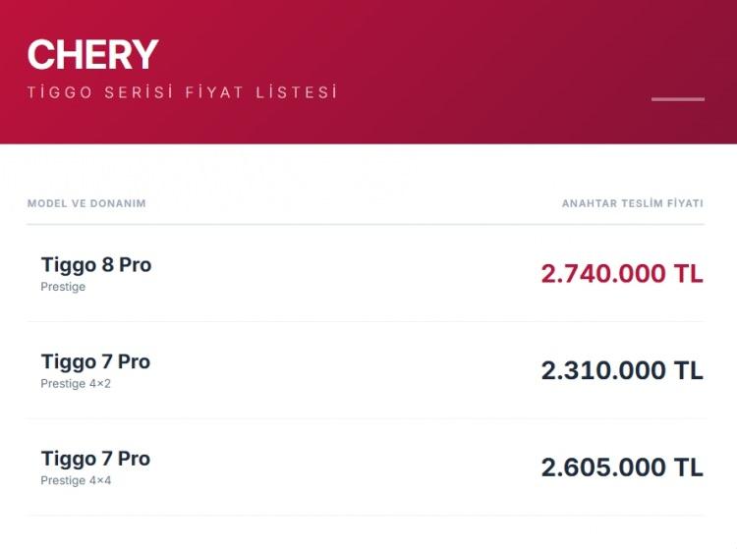Click the word TIGGO in the subtitle
The height and width of the screenshot is (549, 737).
[x=57, y=92]
